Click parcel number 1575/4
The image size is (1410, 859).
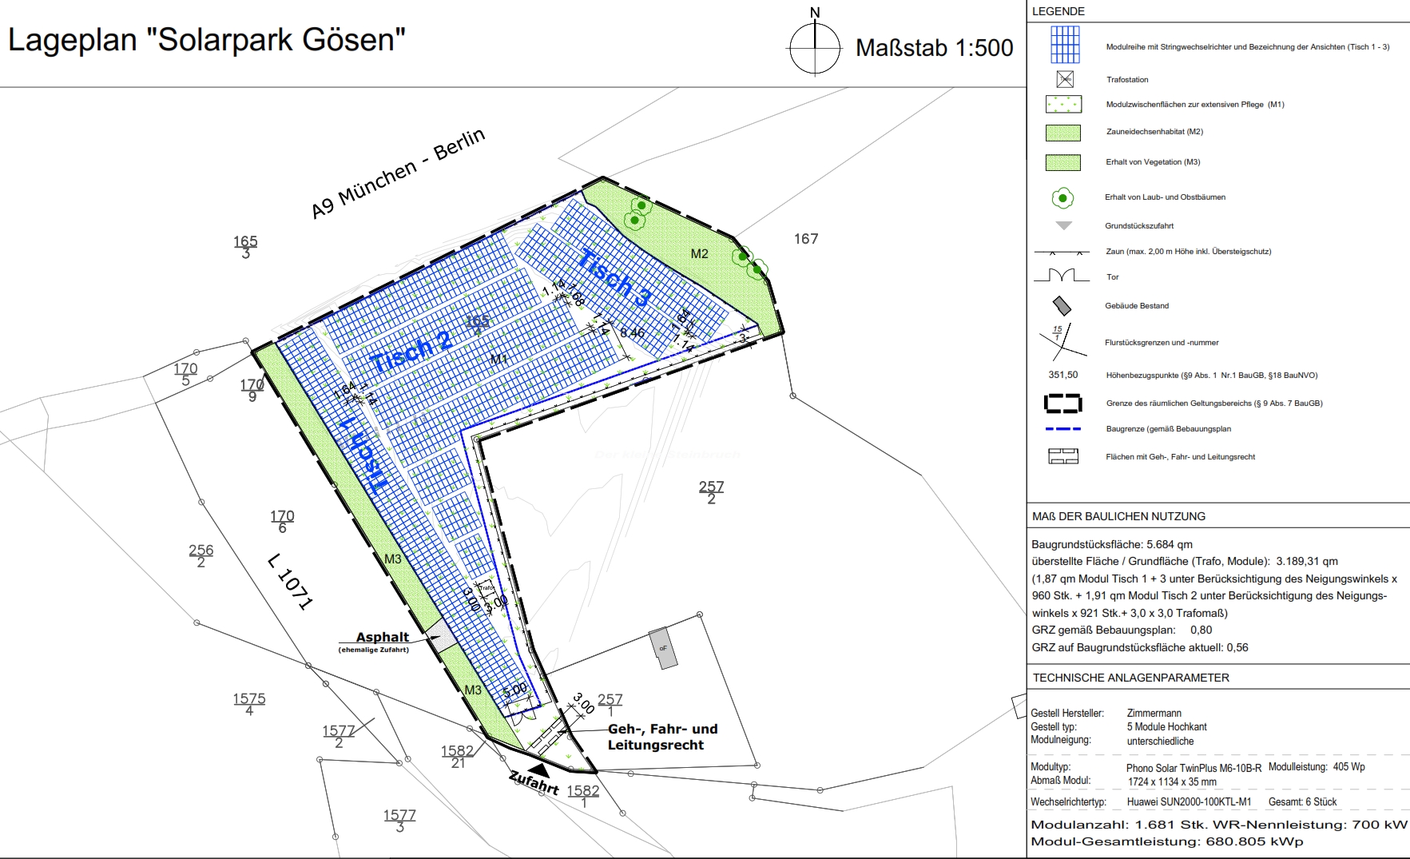[x=249, y=704]
